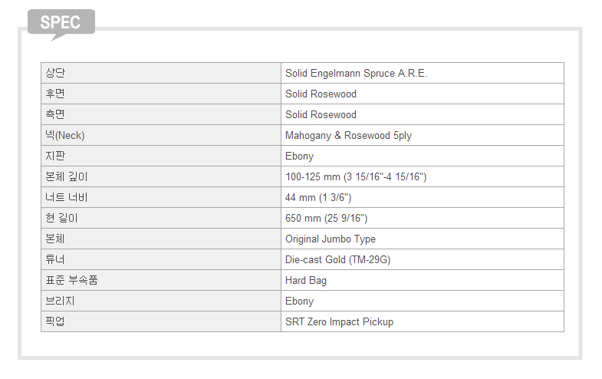
Task: Click the 100-125 mm depth value
Action: pyautogui.click(x=356, y=177)
